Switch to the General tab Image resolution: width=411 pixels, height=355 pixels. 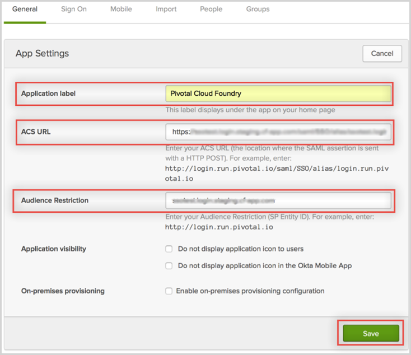[x=25, y=10]
